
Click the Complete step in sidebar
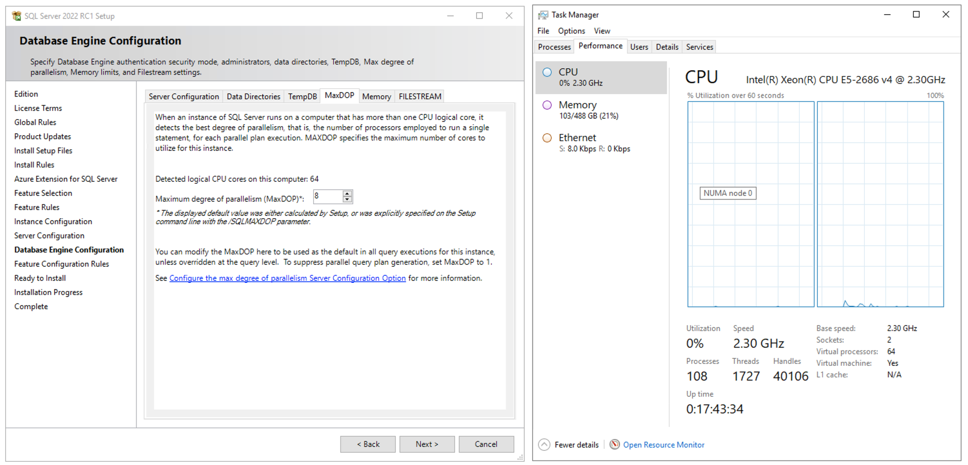[31, 307]
